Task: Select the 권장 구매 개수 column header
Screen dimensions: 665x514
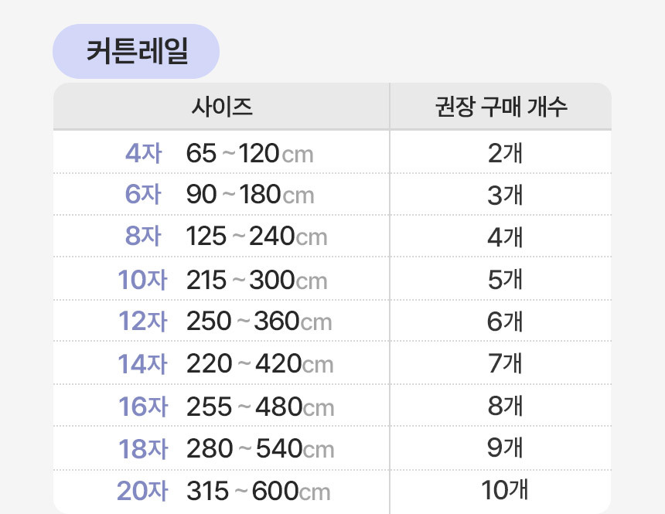Action: 501,107
